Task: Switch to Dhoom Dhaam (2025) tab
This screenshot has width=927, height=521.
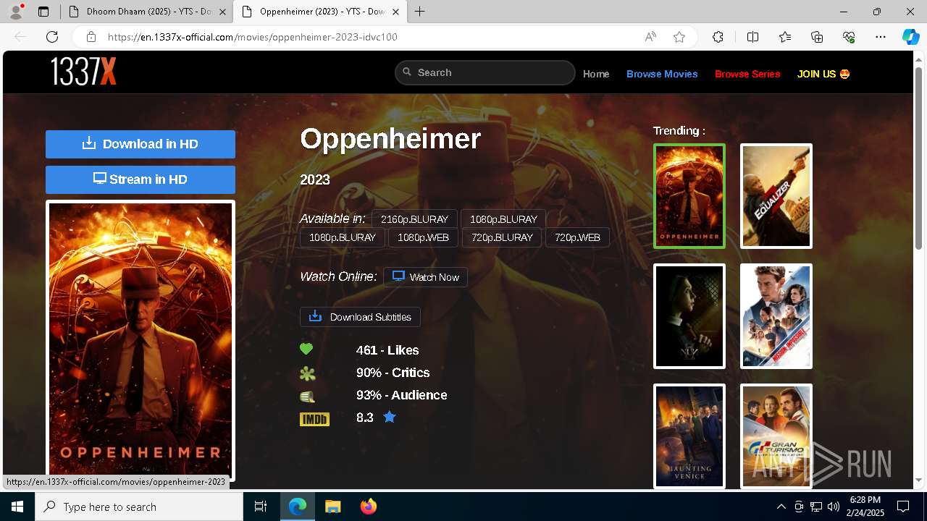Action: [145, 12]
